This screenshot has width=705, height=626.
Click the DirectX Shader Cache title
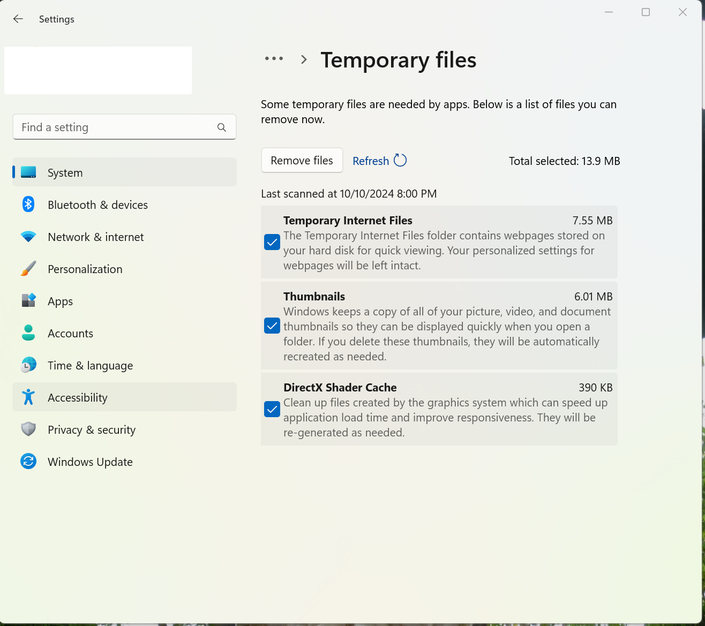[340, 387]
